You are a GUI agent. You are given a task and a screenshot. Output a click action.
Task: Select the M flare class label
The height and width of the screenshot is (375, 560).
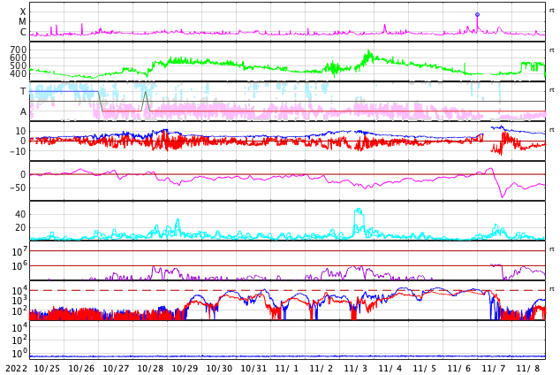pyautogui.click(x=23, y=22)
